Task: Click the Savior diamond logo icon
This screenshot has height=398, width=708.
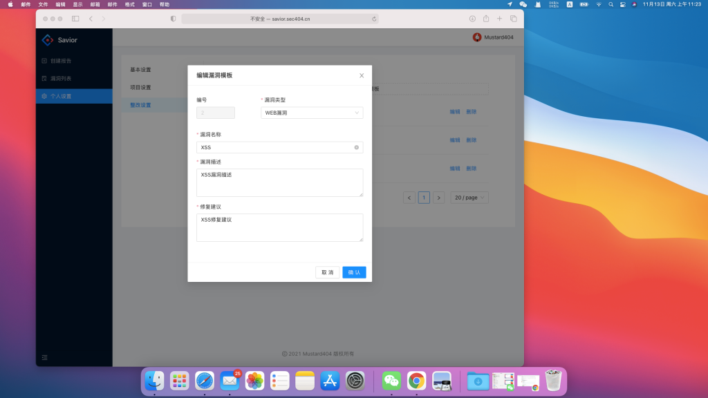Action: click(48, 40)
